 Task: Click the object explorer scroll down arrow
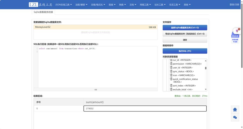coord(206,90)
